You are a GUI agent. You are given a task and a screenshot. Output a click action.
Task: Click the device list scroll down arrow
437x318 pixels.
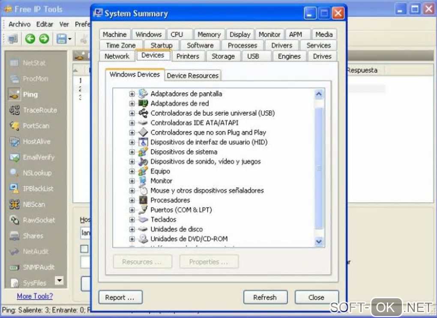(319, 242)
